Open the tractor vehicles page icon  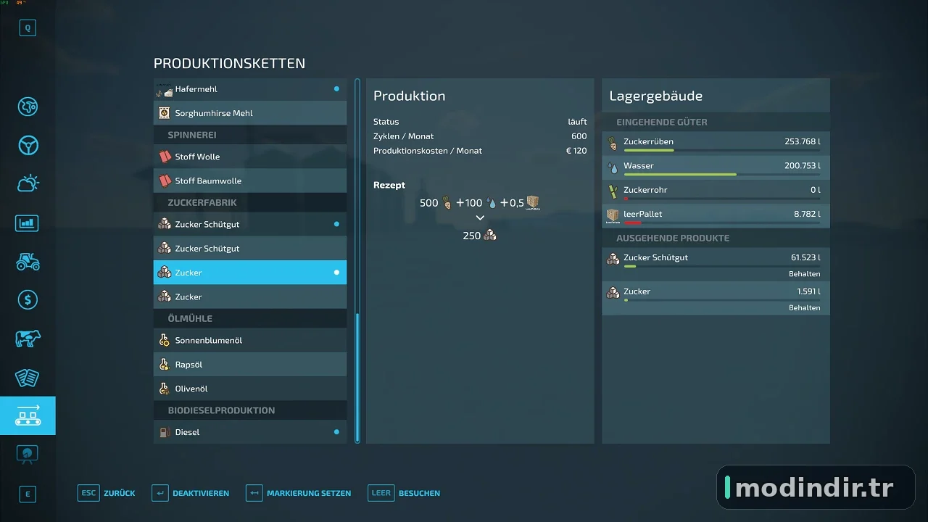[28, 261]
